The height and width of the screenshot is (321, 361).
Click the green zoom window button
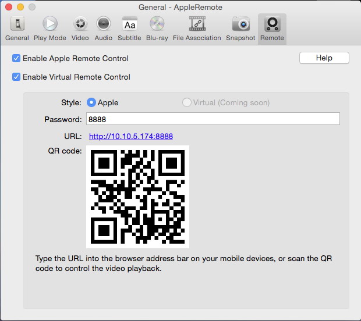tap(31, 8)
